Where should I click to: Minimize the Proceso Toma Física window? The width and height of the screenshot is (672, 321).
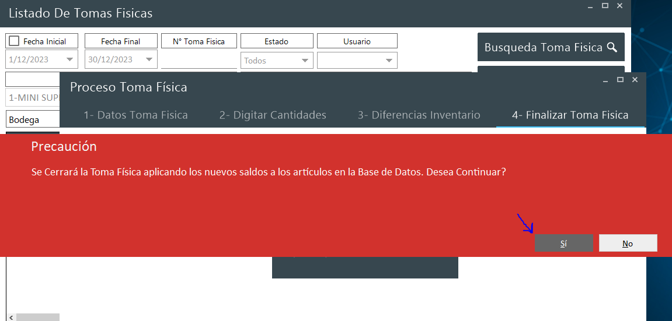click(605, 80)
